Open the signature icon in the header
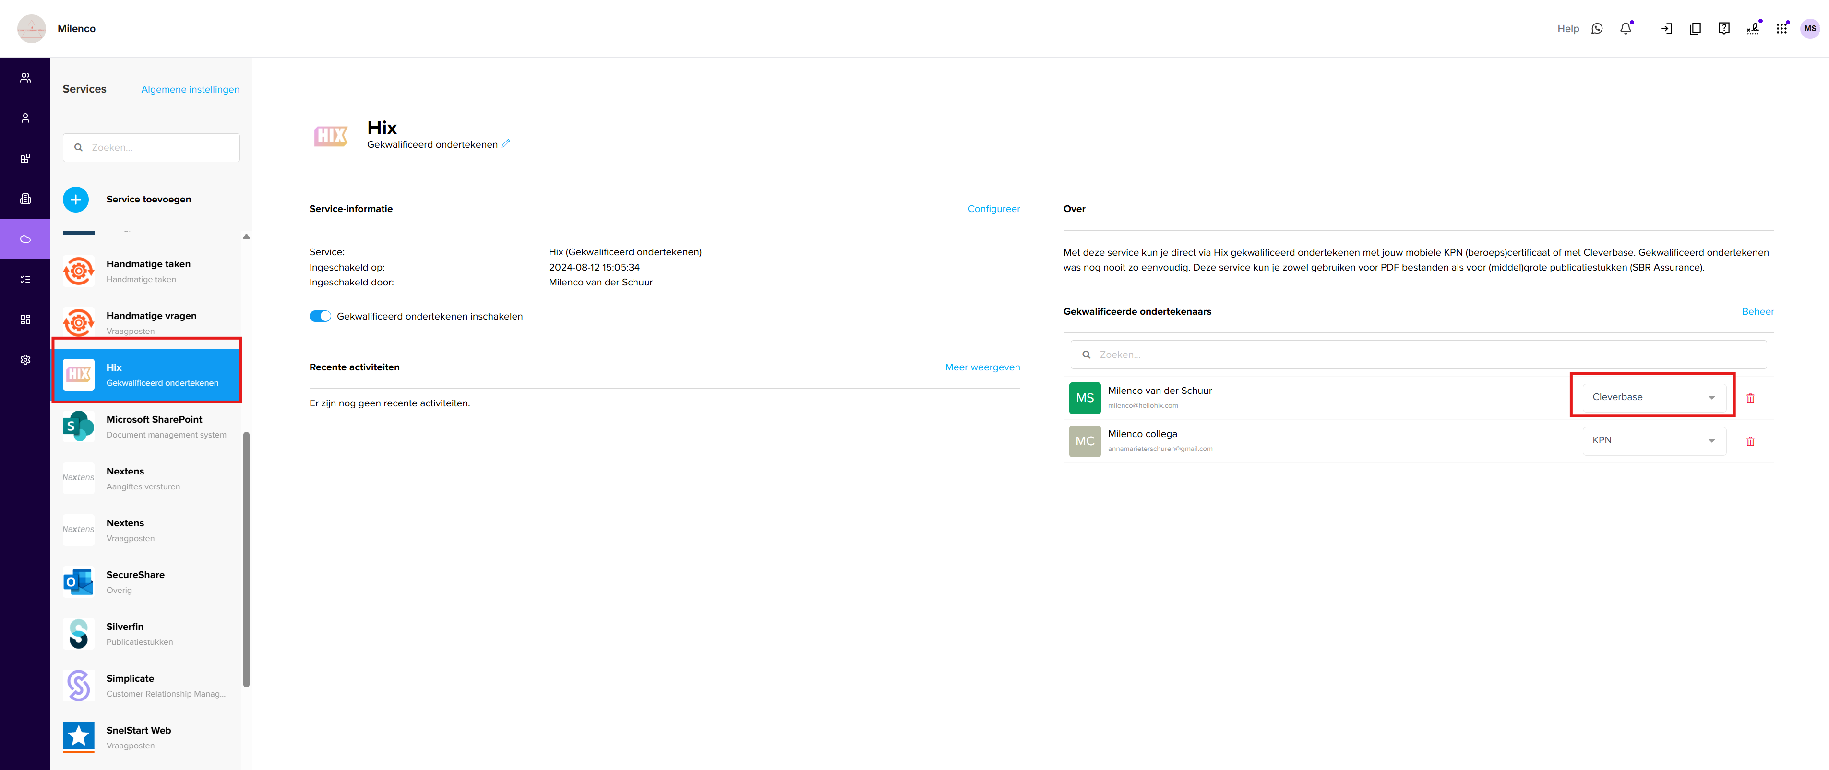This screenshot has width=1829, height=770. click(x=1753, y=28)
